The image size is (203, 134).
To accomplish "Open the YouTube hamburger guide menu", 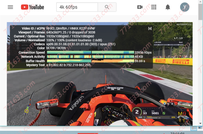I will pos(10,7).
